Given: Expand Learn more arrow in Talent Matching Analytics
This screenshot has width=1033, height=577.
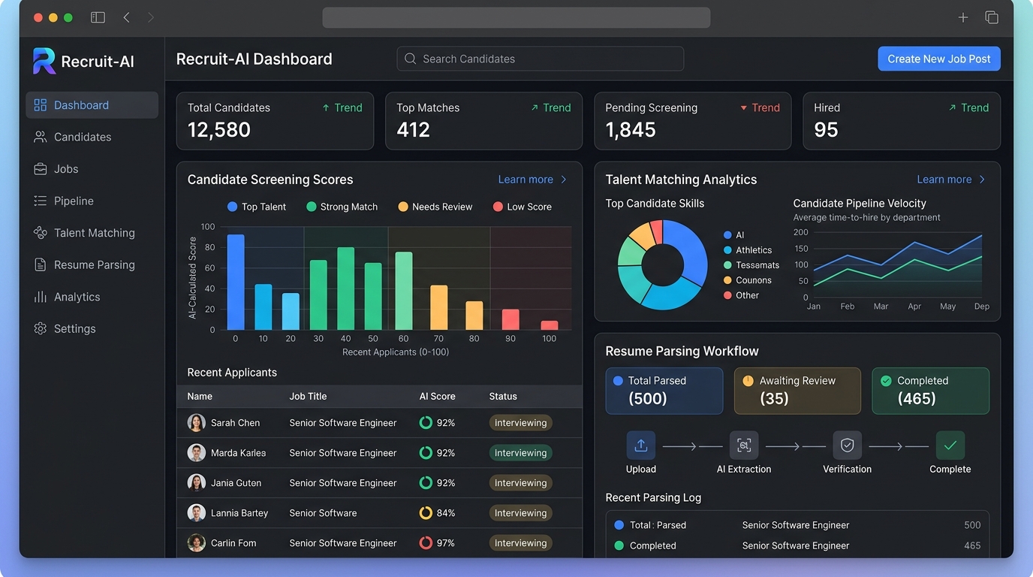Looking at the screenshot, I should point(982,180).
